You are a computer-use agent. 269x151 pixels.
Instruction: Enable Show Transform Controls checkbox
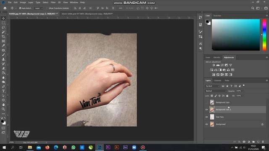point(47,8)
